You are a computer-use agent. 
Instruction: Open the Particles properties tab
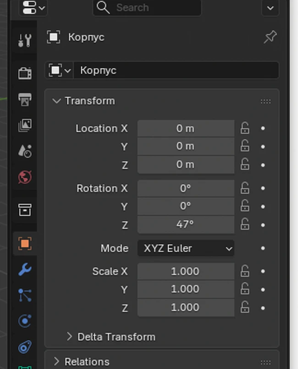25,295
